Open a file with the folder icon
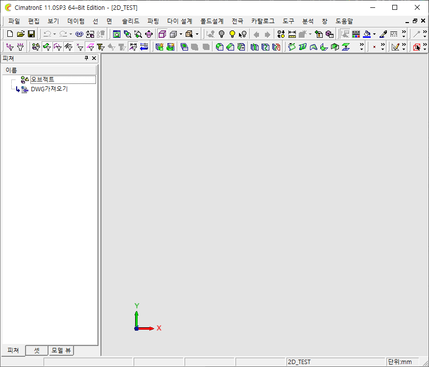The image size is (429, 367). [x=21, y=34]
